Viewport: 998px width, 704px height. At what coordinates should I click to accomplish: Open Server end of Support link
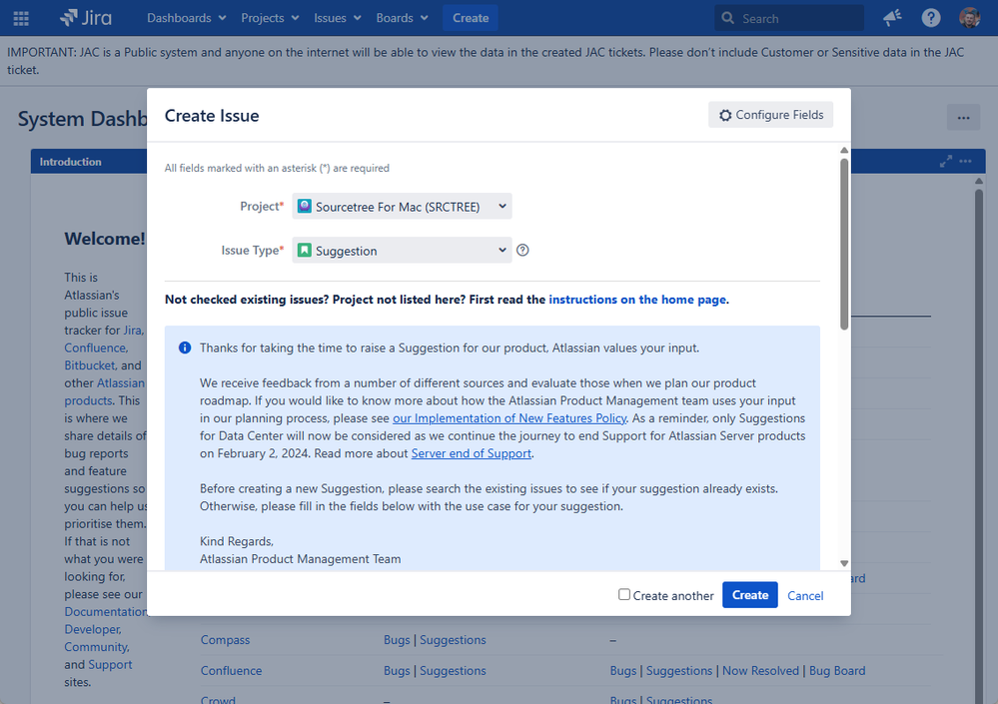(x=471, y=453)
